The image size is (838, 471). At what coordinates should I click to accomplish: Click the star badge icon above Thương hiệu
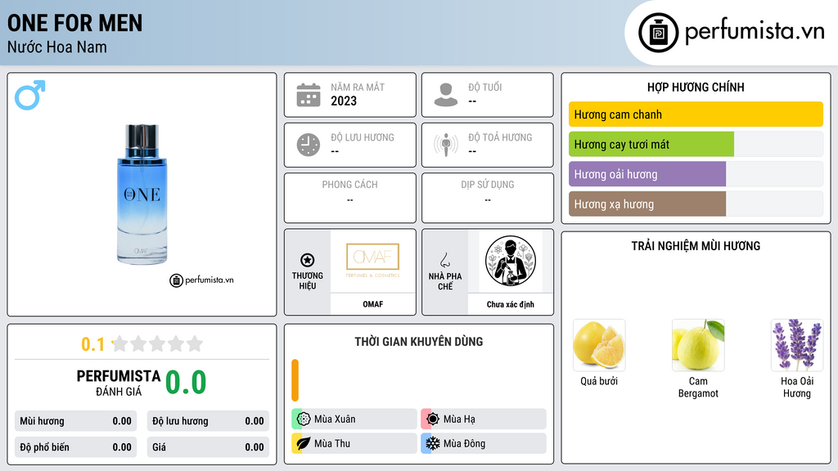(x=308, y=260)
